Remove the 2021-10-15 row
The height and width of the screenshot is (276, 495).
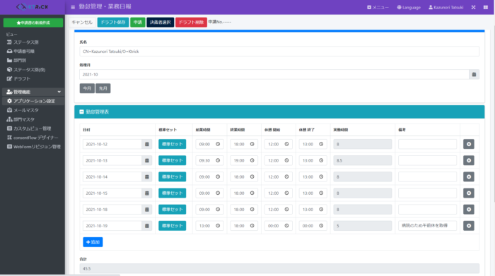click(469, 193)
